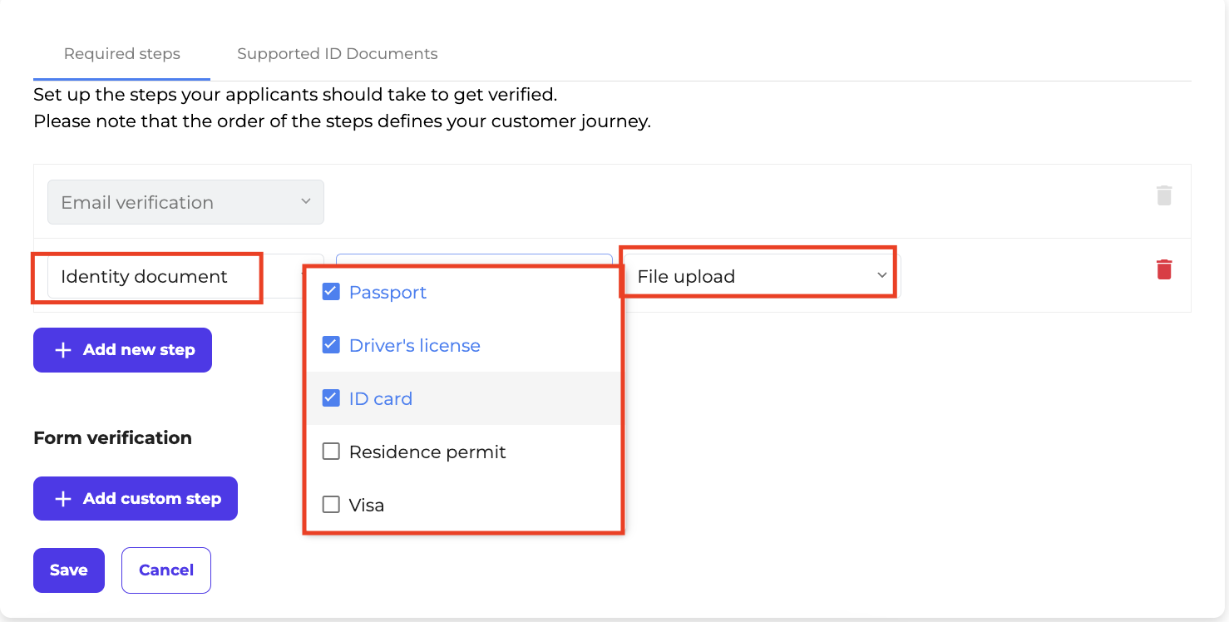1229x622 pixels.
Task: Enable the Residence permit checkbox
Action: [331, 452]
